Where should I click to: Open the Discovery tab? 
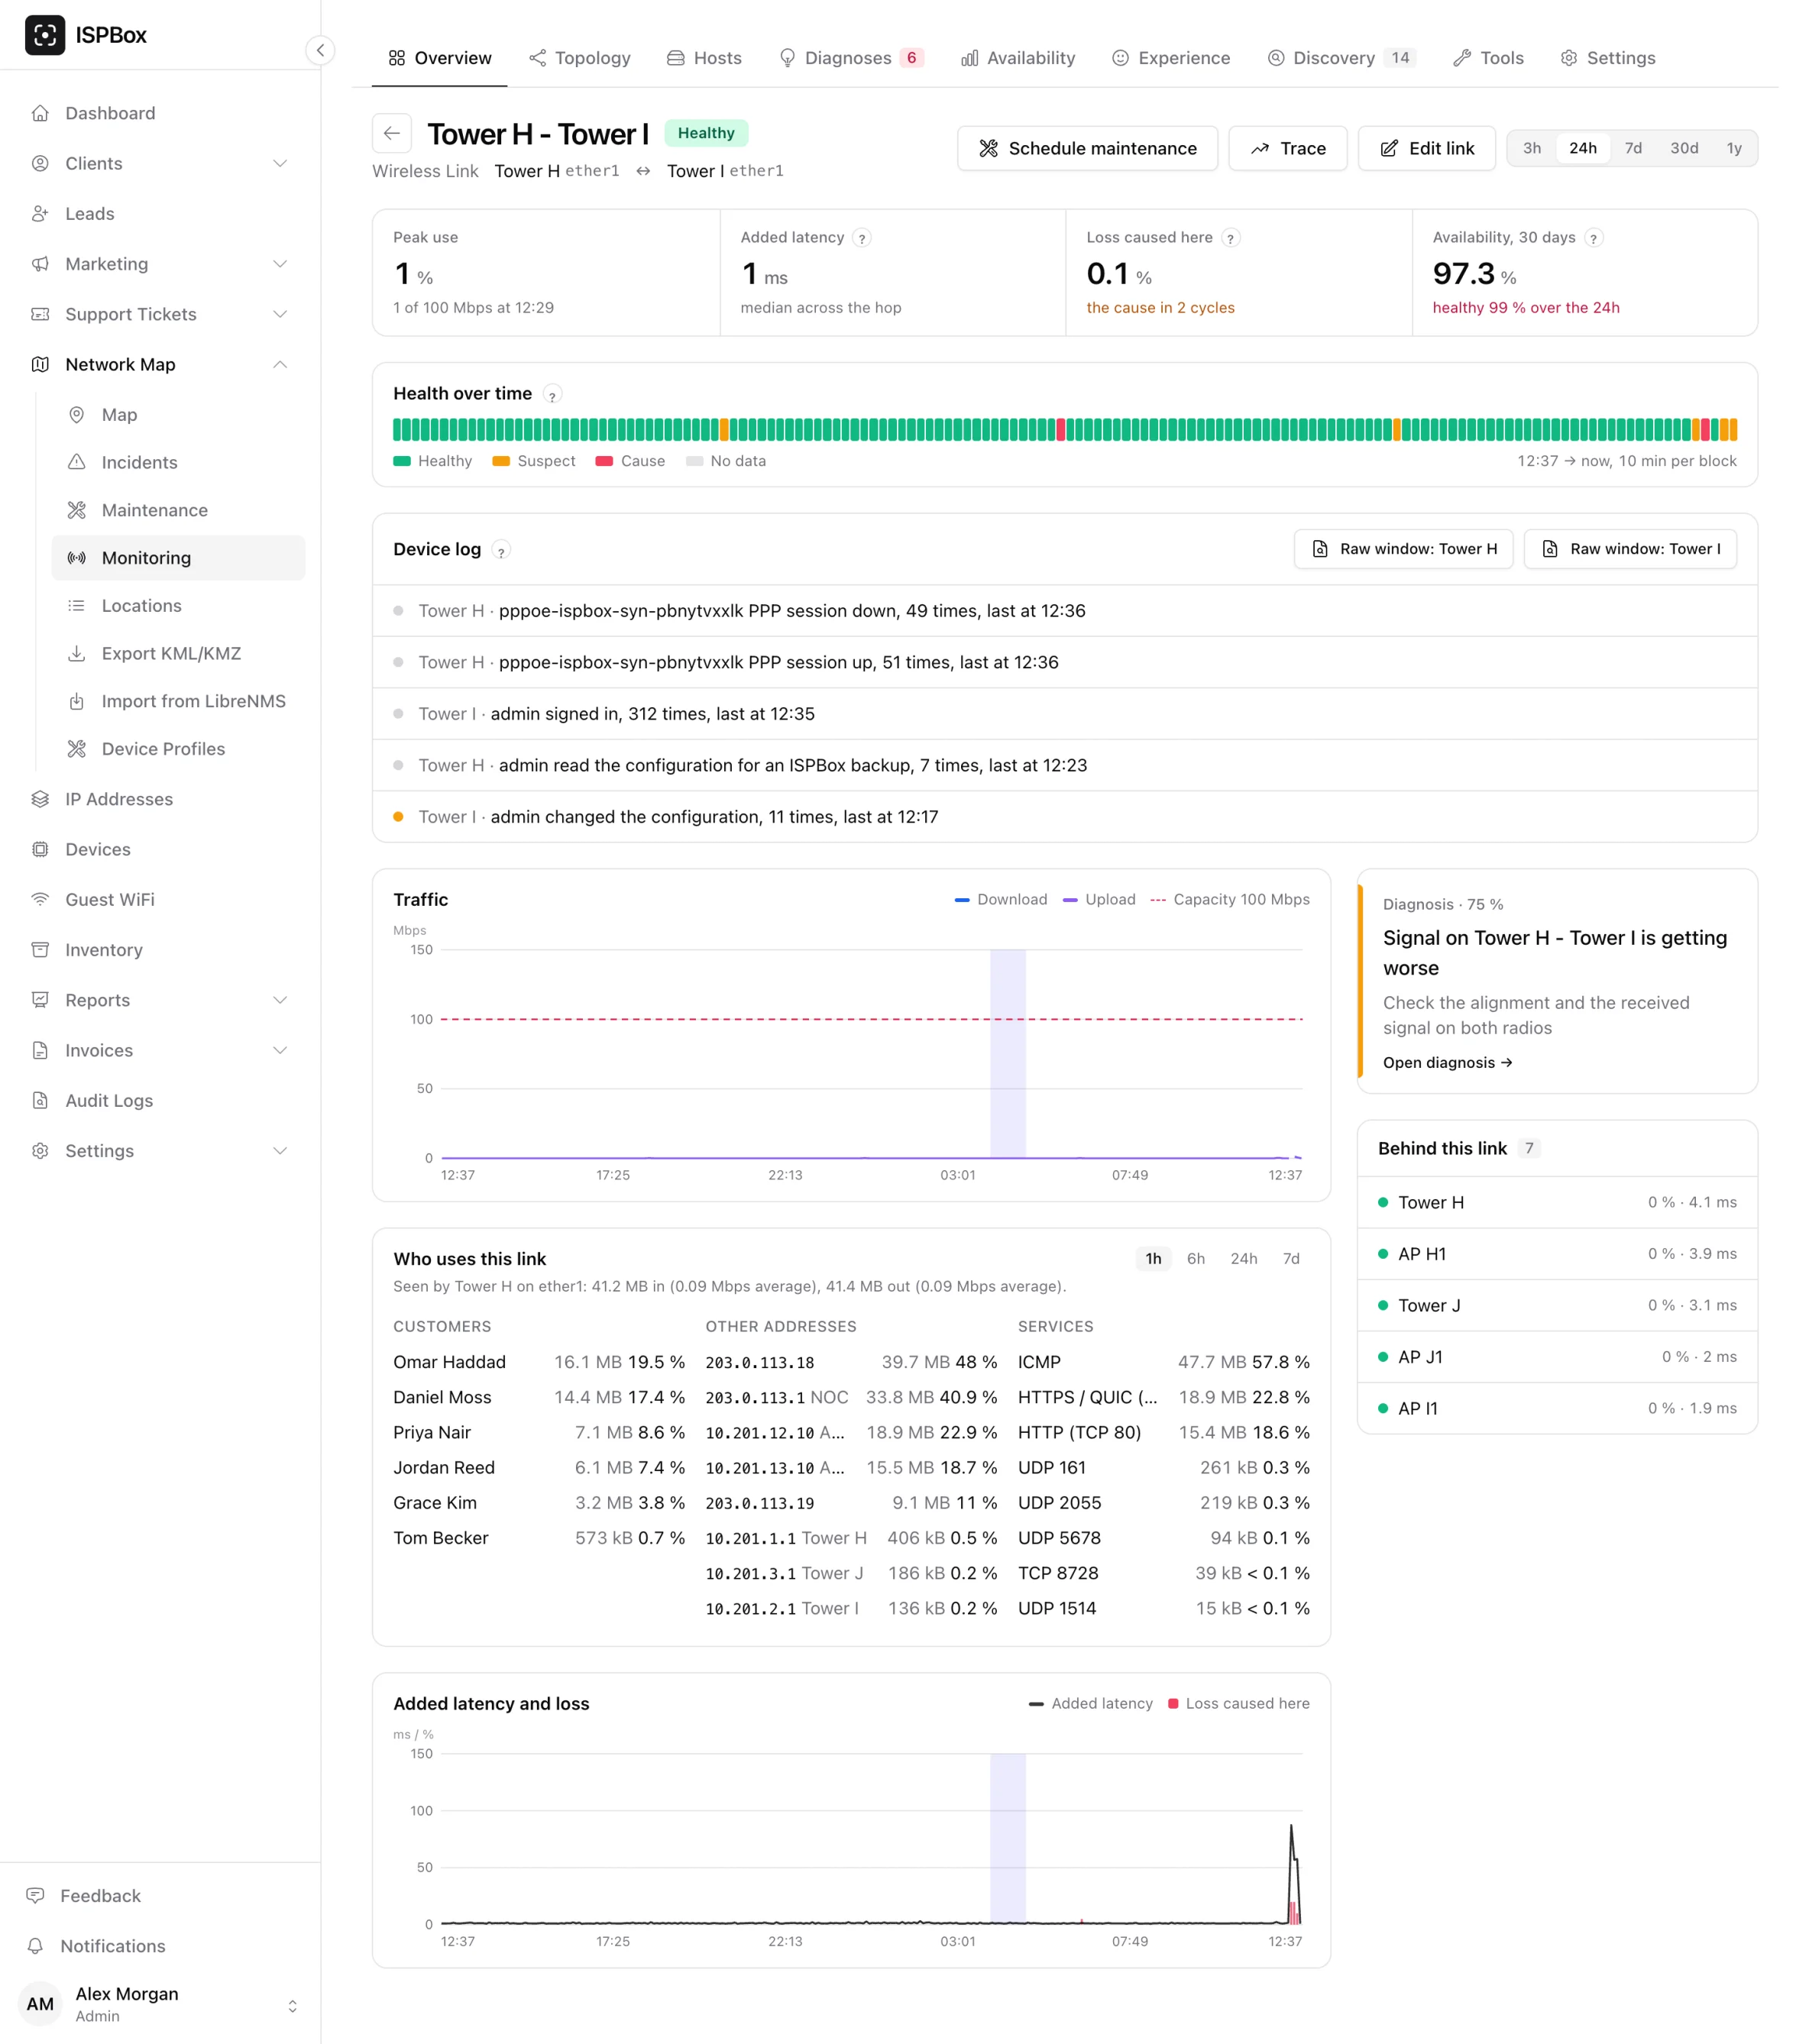(1341, 58)
